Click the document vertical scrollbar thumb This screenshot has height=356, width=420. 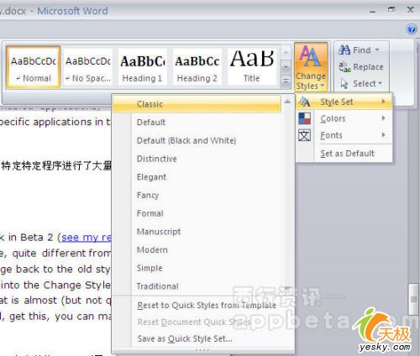pyautogui.click(x=413, y=299)
